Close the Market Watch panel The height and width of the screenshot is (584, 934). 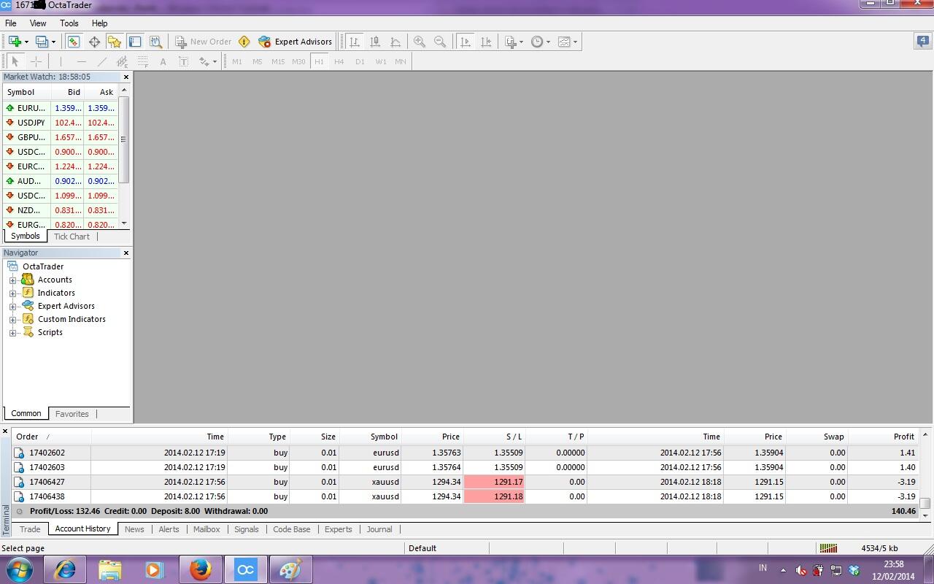pos(126,77)
